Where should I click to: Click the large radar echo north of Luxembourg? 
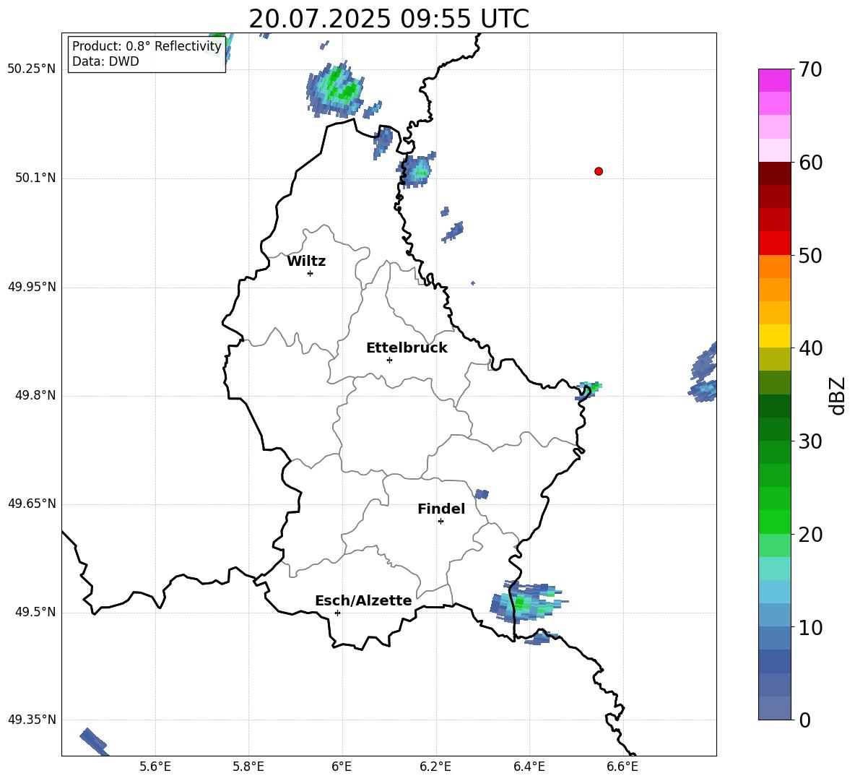pos(336,90)
